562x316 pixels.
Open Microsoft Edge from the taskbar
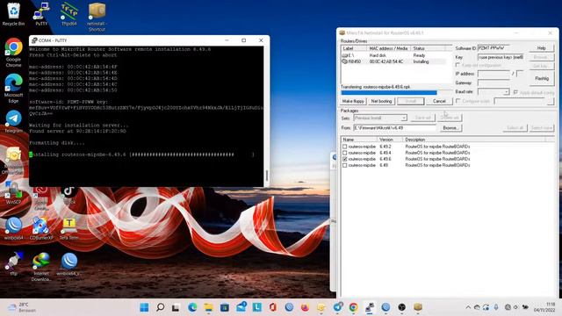click(x=192, y=307)
